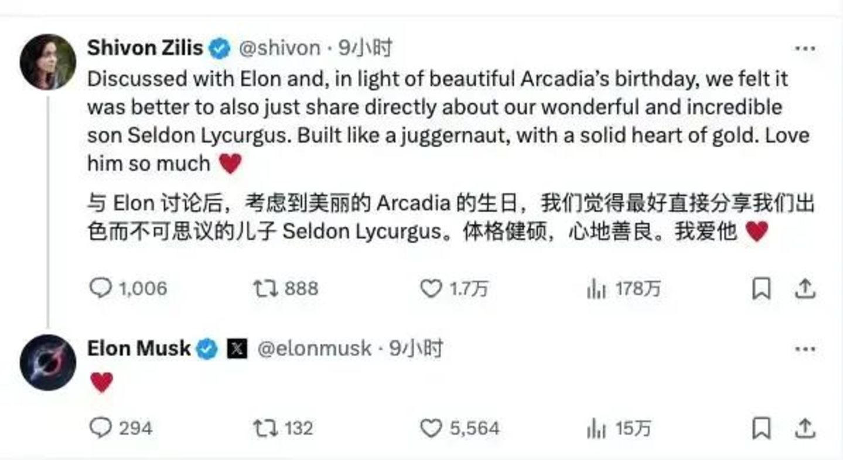
Task: Bookmark Shivon Zilis's post
Action: 761,289
